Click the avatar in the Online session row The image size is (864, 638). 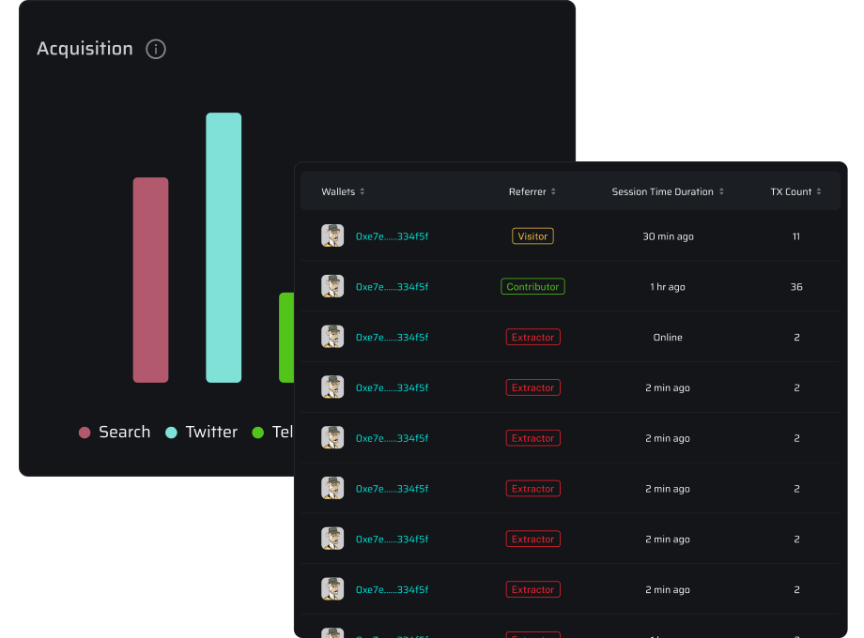click(x=332, y=338)
